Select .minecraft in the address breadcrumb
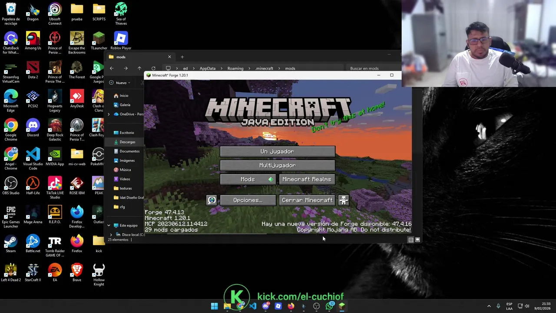Viewport: 556px width, 313px height. [264, 68]
